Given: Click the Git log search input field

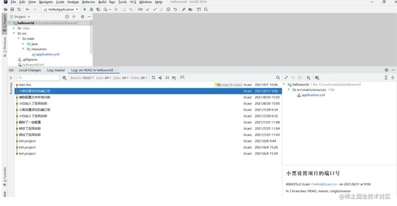Looking at the screenshot, I should pos(38,78).
